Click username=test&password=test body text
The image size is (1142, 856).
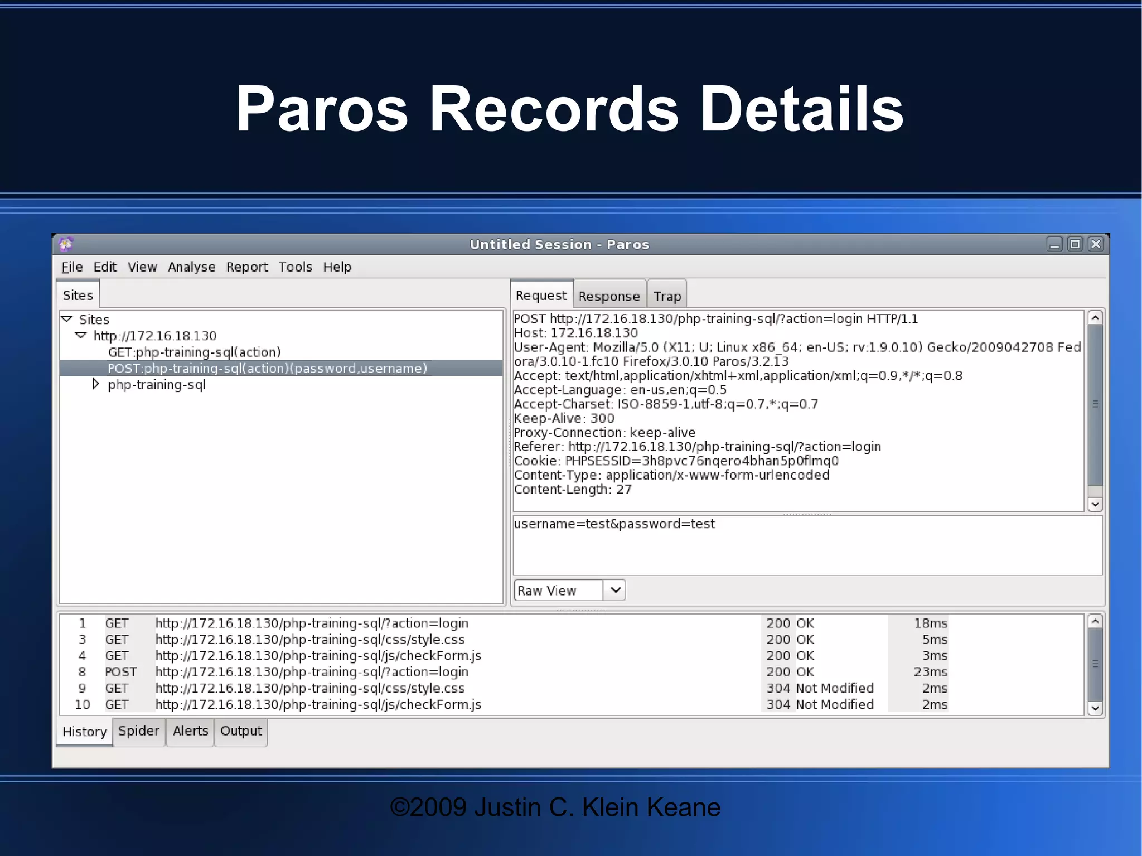pyautogui.click(x=614, y=524)
